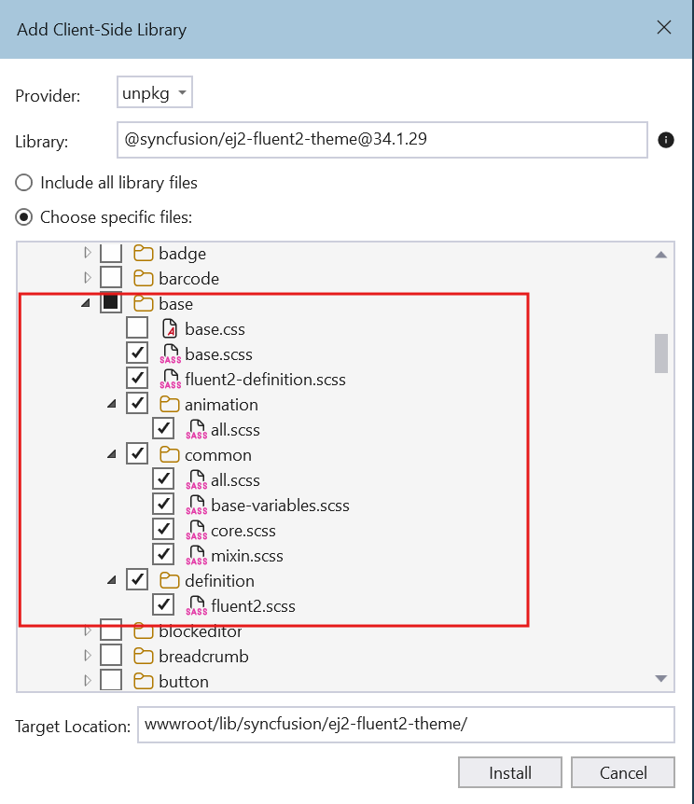Screen dimensions: 694x804
Task: Click the fluent2-definition.scss SASS icon
Action: point(171,379)
